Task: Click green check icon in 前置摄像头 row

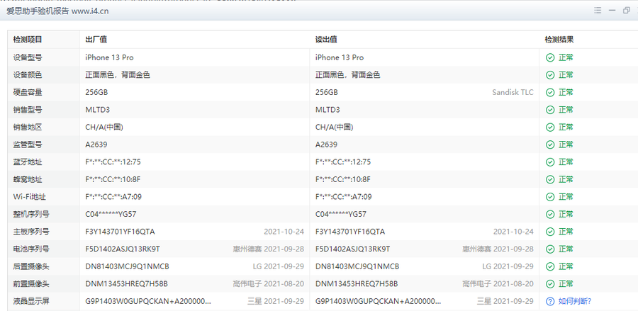Action: point(549,283)
